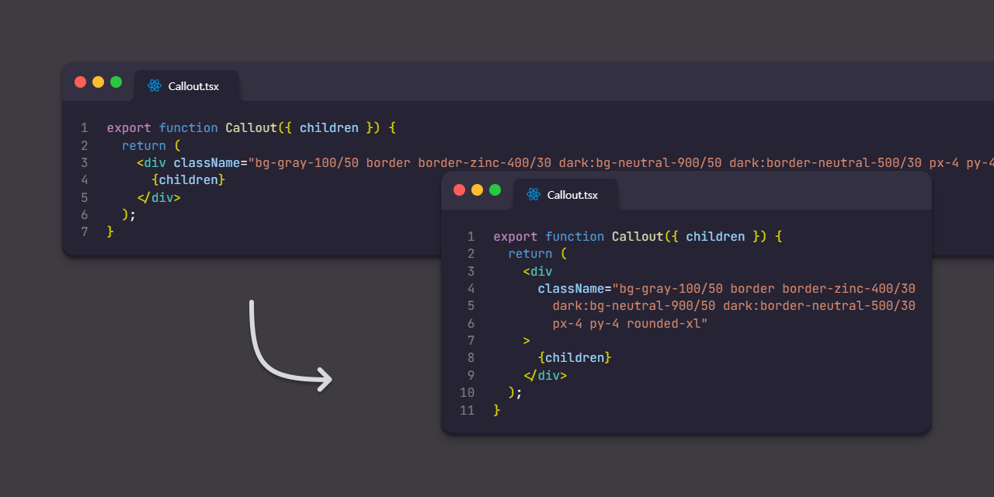This screenshot has height=497, width=994.
Task: Click line number 3 in back window
Action: [x=84, y=163]
